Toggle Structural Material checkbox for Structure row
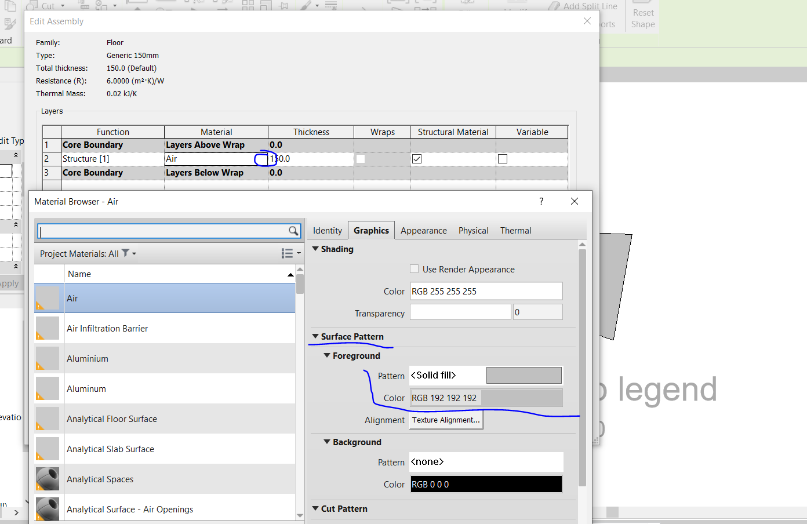This screenshot has width=807, height=524. coord(417,159)
